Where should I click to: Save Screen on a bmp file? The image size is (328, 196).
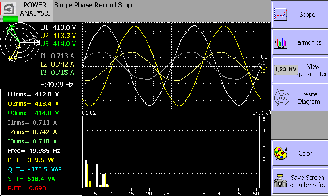coord(307,181)
